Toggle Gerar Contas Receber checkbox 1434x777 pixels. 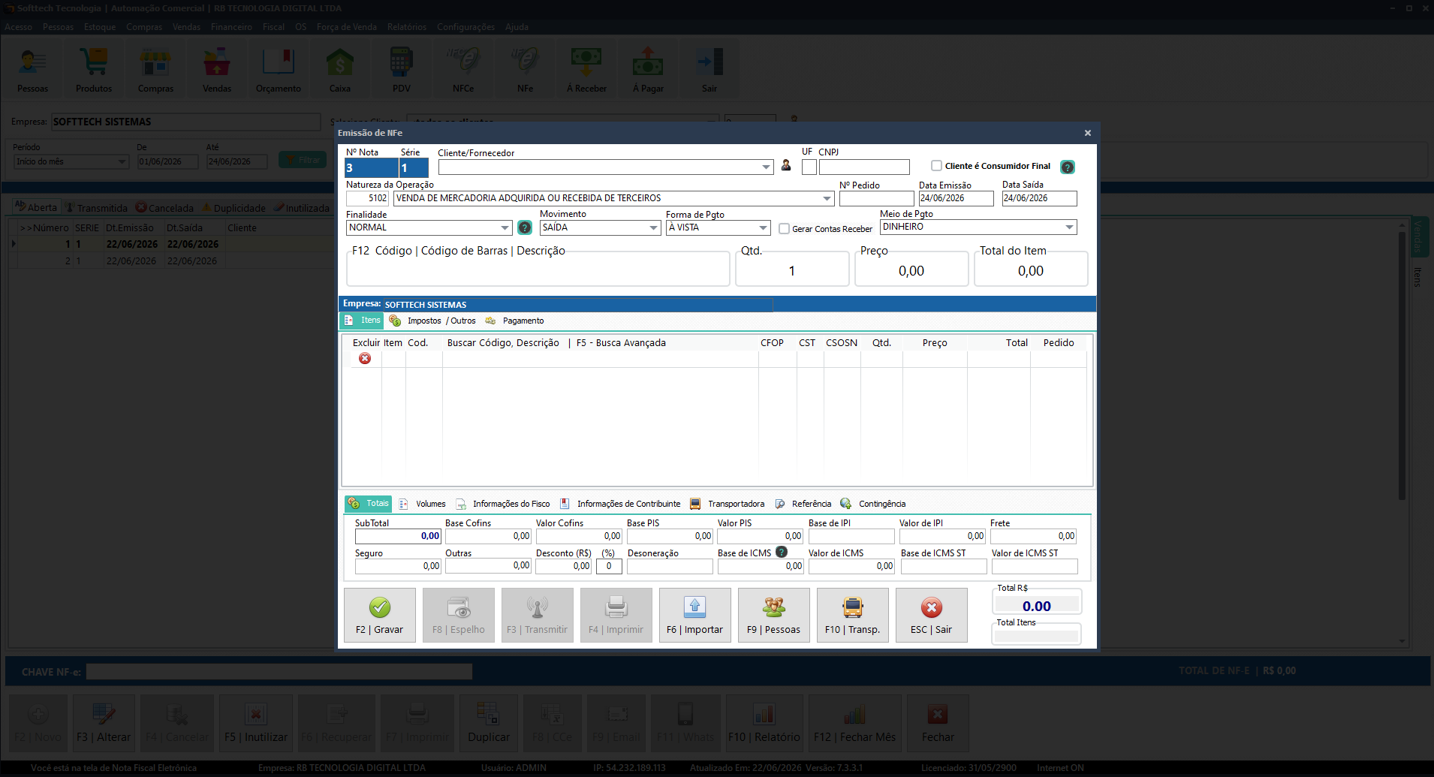[x=784, y=229]
